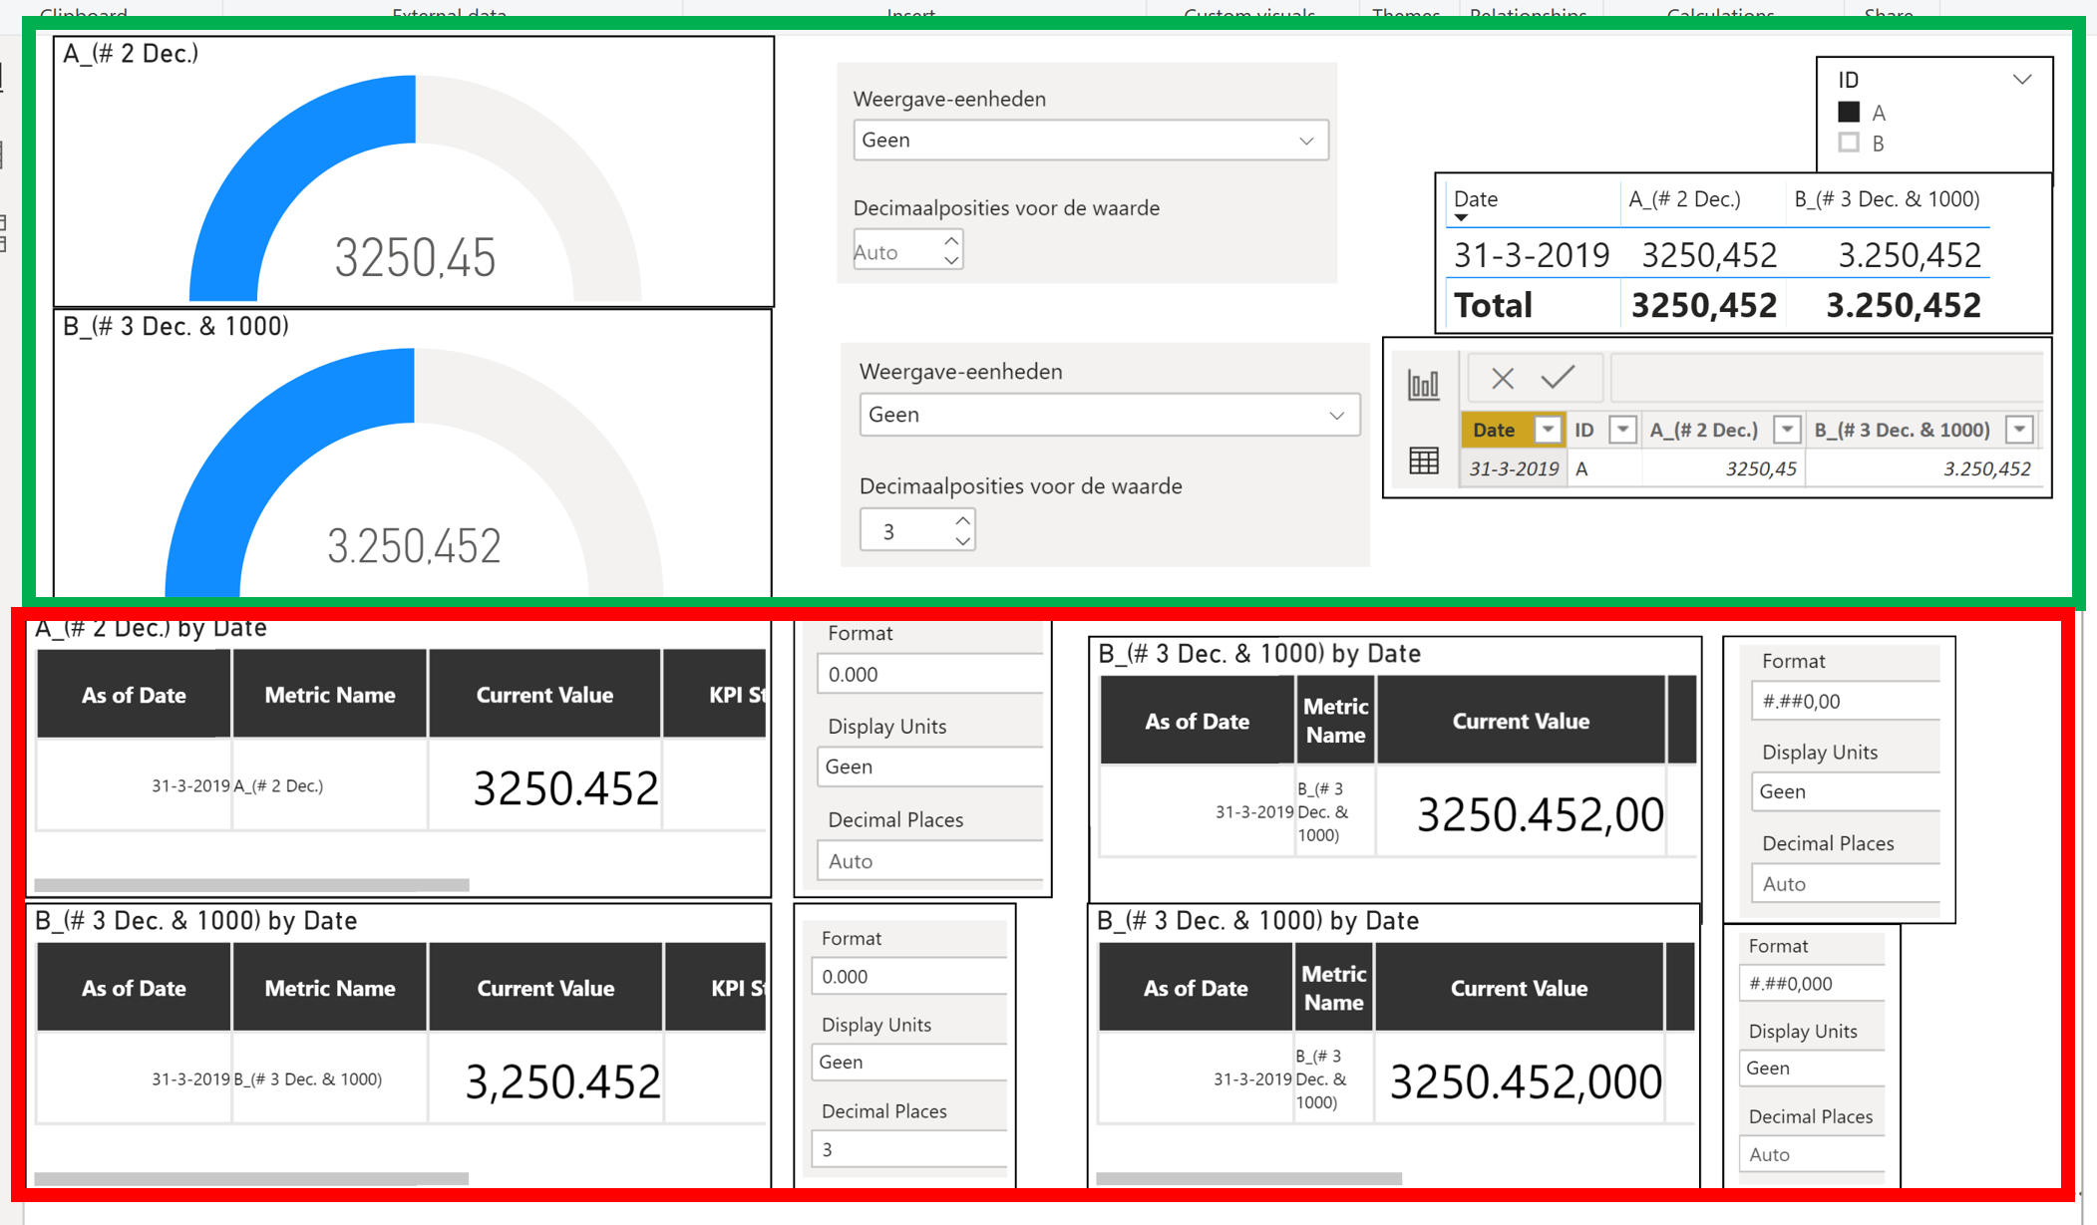Viewport: 2097px width, 1225px height.
Task: Check the B checkbox in ID slicer
Action: point(1849,143)
